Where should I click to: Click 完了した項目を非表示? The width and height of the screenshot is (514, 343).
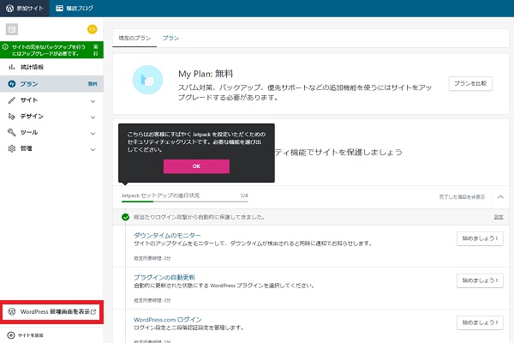point(462,197)
